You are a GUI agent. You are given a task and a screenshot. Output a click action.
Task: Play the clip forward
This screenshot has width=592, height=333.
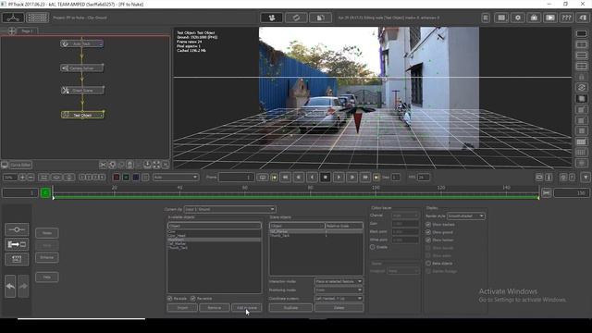point(339,177)
